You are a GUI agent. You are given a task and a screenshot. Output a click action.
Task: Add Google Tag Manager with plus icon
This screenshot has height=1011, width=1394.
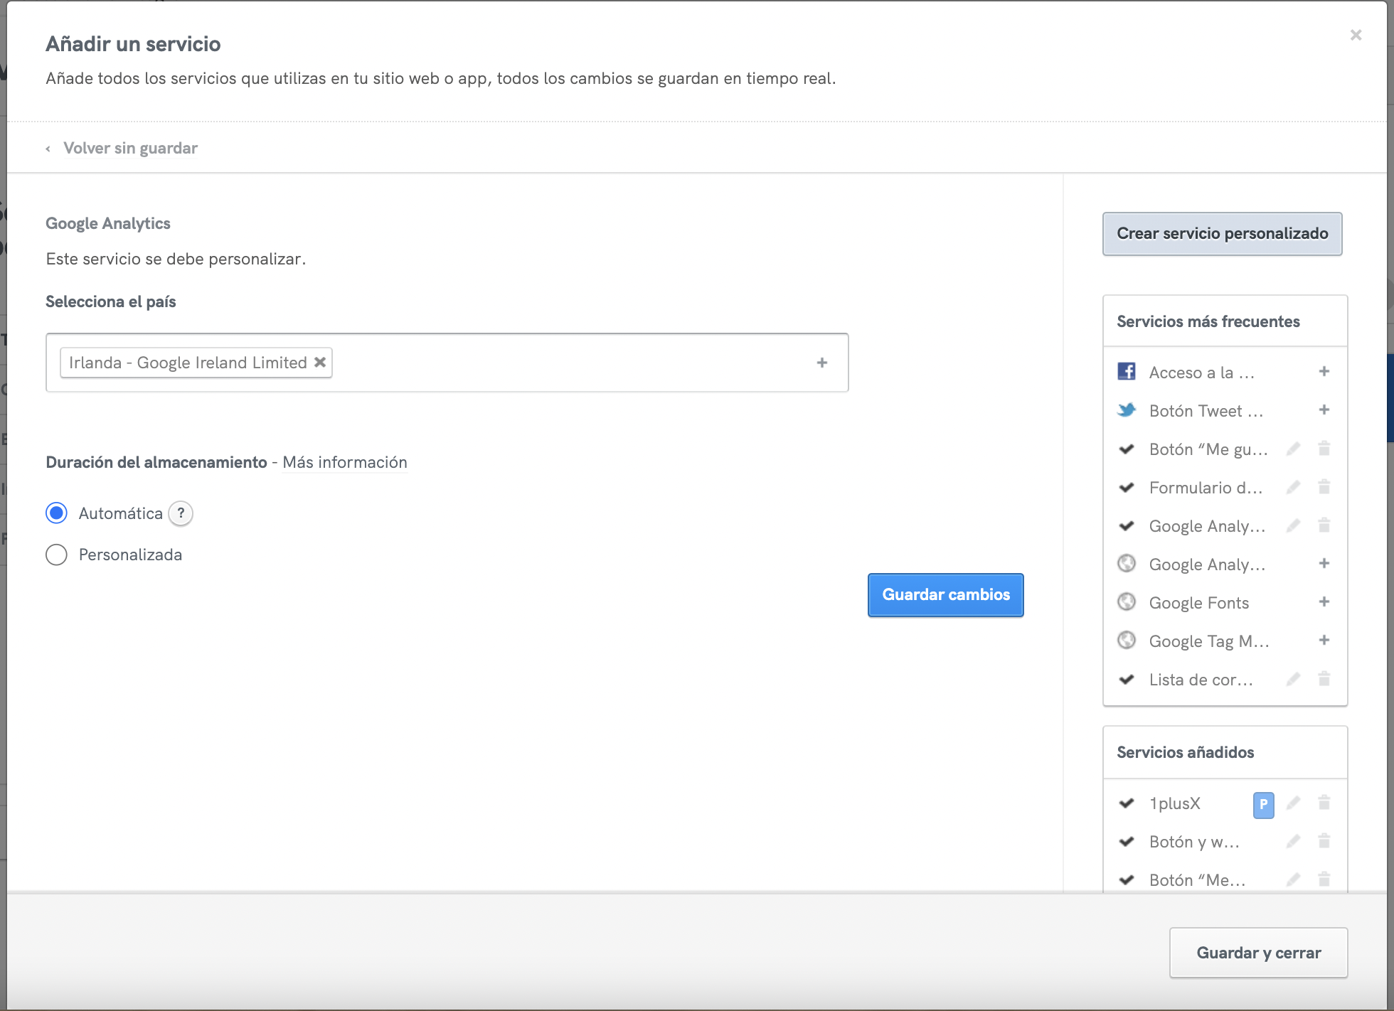[x=1324, y=641]
